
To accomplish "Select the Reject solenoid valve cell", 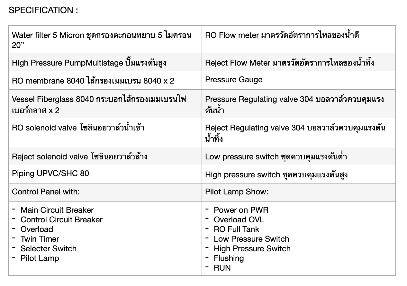I will point(105,156).
